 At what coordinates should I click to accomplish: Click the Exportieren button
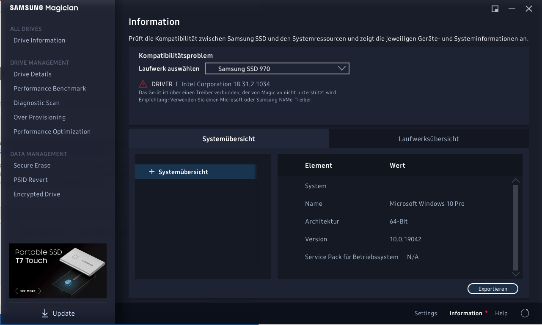tap(493, 289)
